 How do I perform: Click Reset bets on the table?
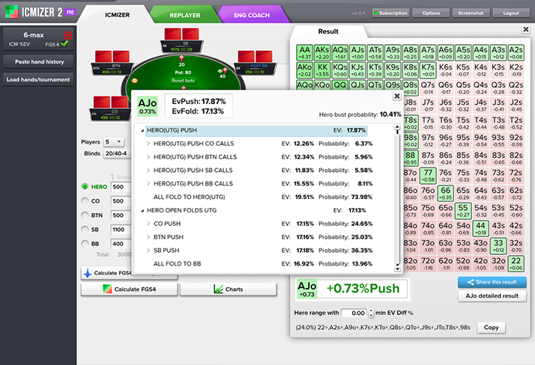pos(184,81)
